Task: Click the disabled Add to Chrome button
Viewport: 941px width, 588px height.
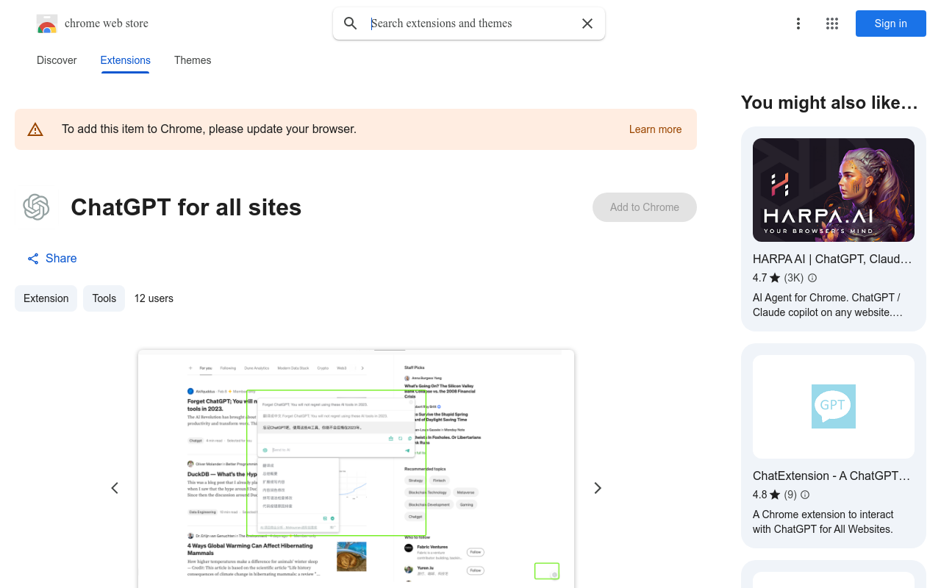Action: [645, 207]
